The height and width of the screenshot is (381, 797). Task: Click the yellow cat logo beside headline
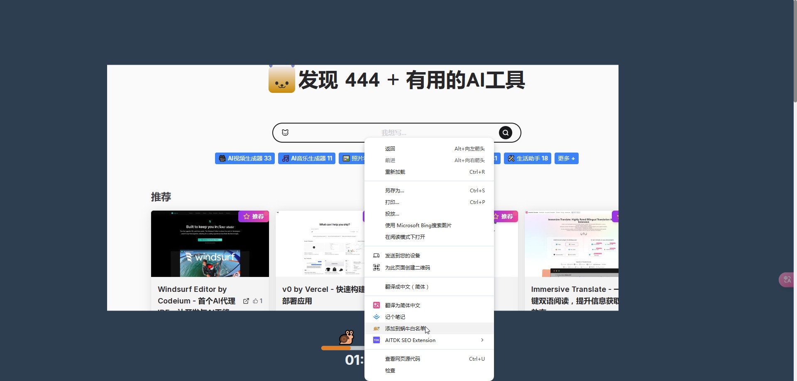click(x=281, y=79)
